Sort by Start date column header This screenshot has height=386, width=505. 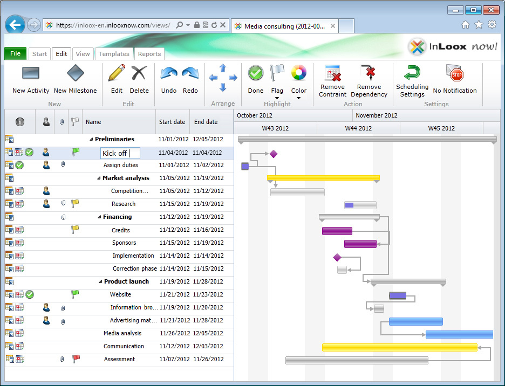[x=173, y=122]
